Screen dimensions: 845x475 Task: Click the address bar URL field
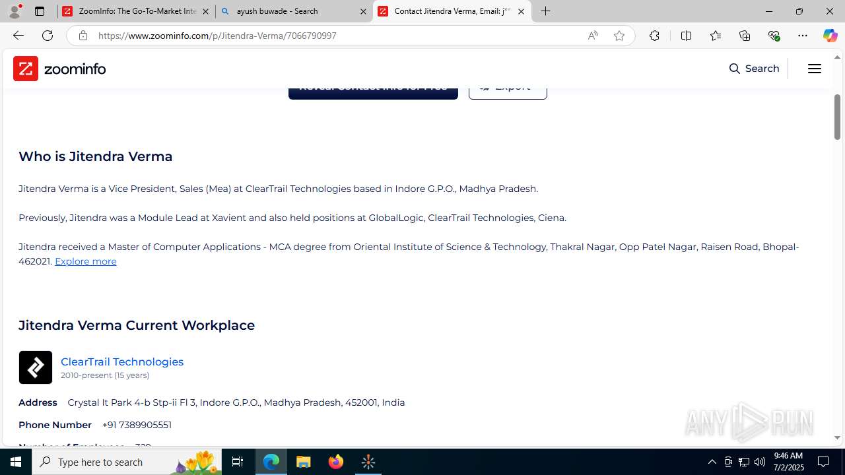click(x=337, y=36)
